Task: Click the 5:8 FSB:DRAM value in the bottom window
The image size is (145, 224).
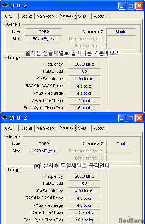Action: (85, 183)
